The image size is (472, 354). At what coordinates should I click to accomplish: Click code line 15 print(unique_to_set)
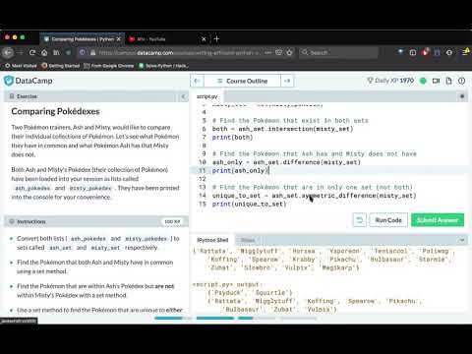coord(249,204)
